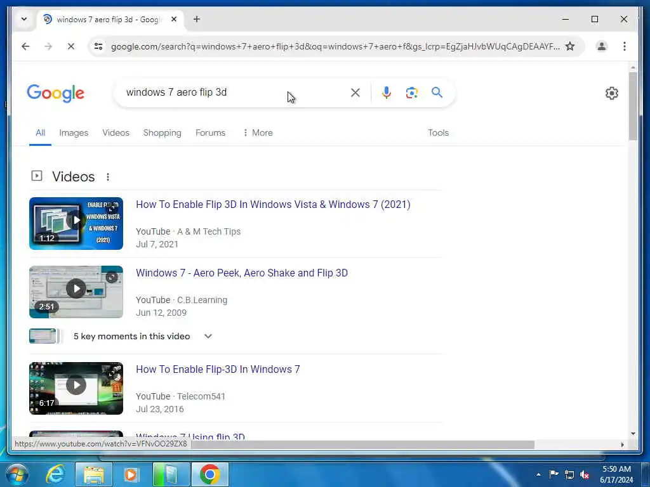Screen dimensions: 650x487
Task: Open site information icon in address bar
Action: tap(98, 46)
